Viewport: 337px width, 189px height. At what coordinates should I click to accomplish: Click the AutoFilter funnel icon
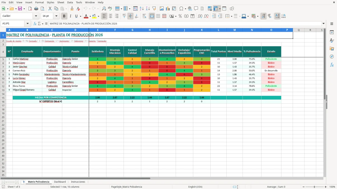click(154, 9)
